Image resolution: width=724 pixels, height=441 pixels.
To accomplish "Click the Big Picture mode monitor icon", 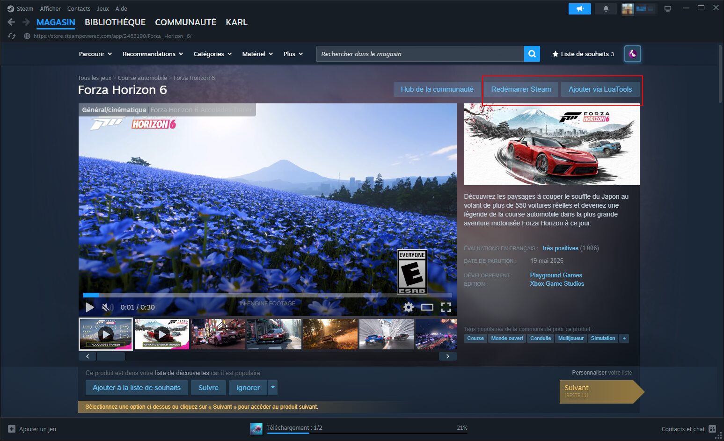I will pos(668,8).
